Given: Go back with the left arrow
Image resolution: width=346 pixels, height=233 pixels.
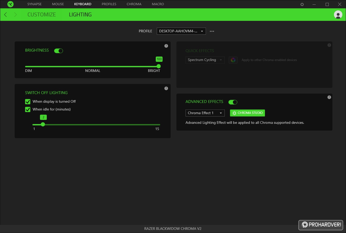Looking at the screenshot, I should pos(5,15).
